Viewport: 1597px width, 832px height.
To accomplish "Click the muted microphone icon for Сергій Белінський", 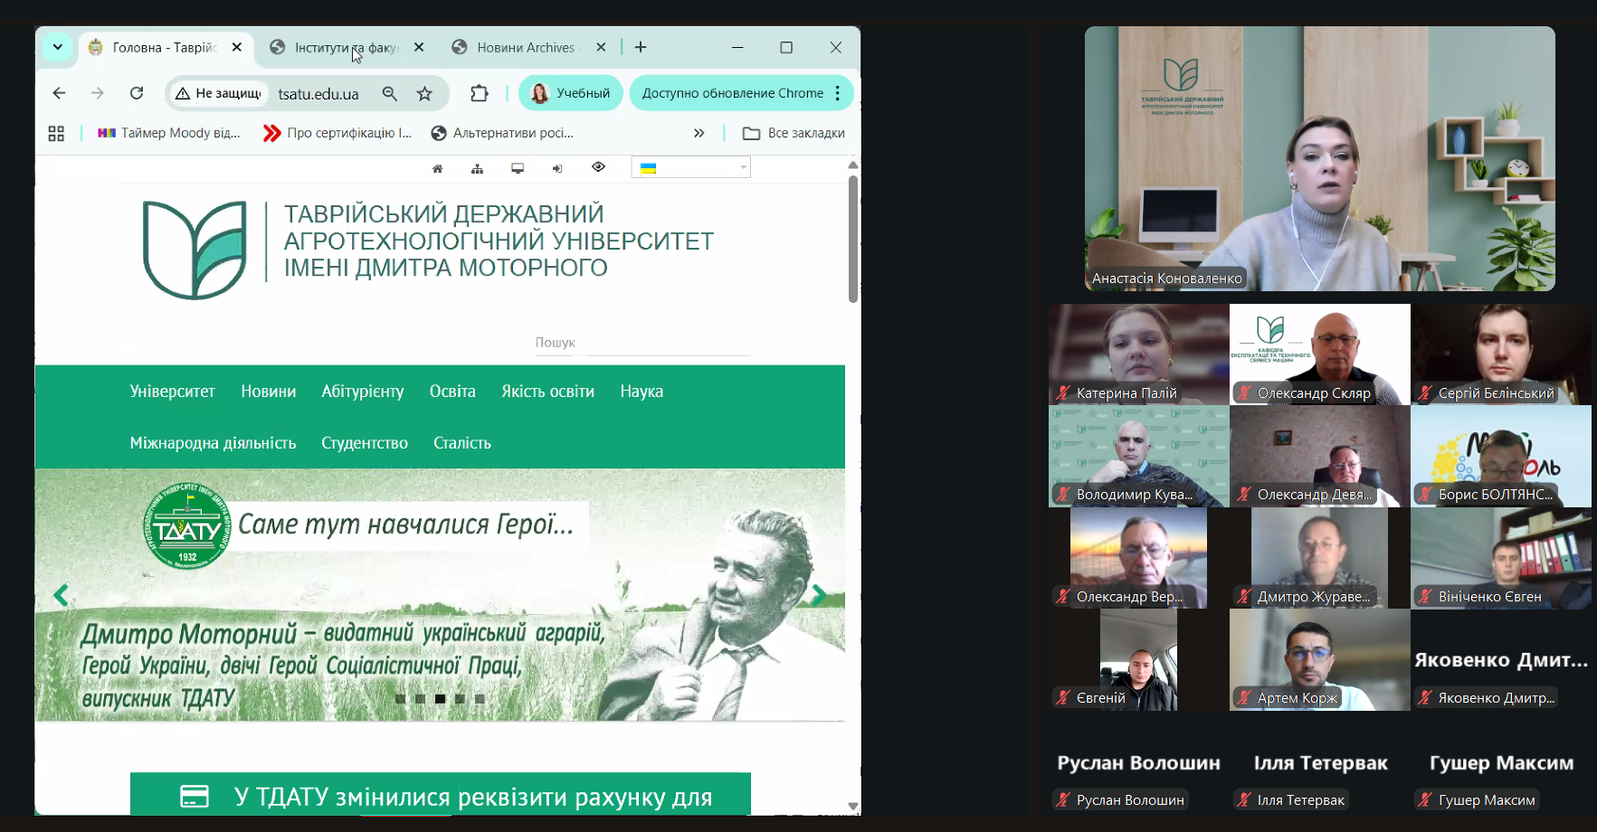I will (1425, 393).
